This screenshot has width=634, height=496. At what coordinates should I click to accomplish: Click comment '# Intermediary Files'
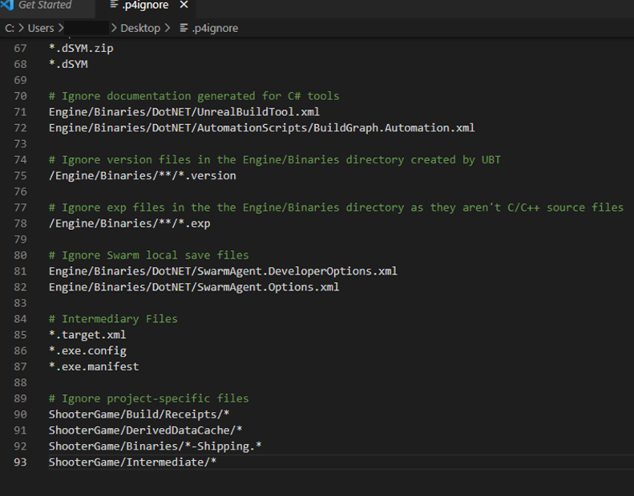pyautogui.click(x=113, y=319)
